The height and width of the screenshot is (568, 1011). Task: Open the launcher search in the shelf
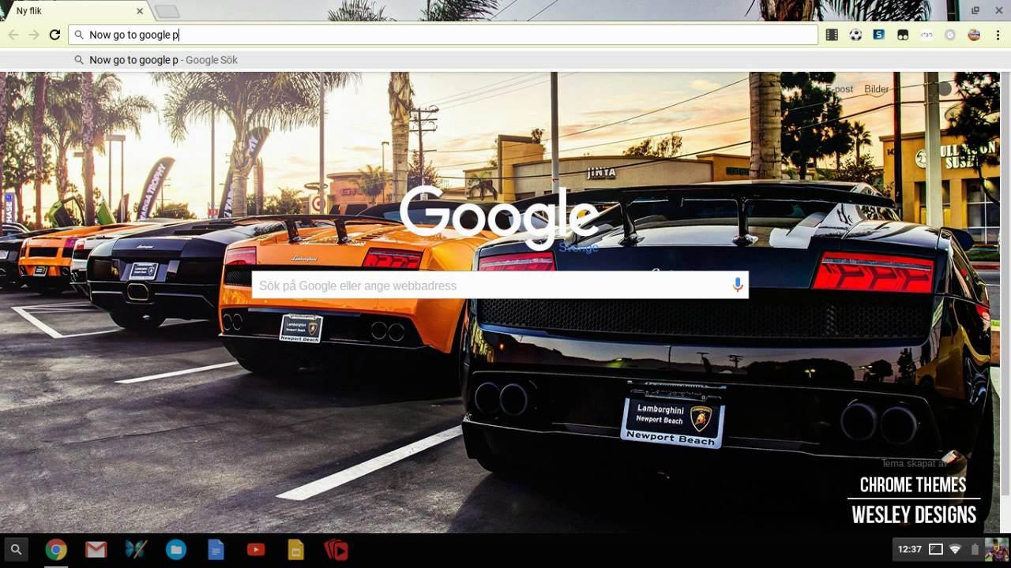click(16, 549)
